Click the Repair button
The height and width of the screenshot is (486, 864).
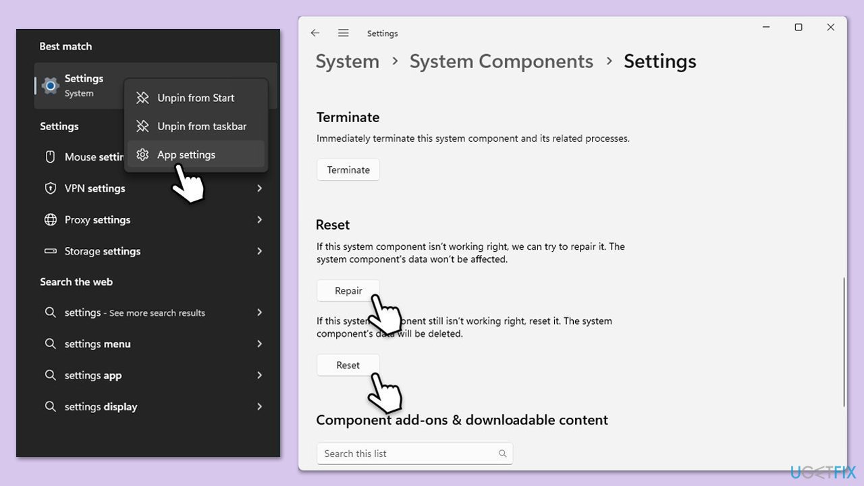(348, 291)
